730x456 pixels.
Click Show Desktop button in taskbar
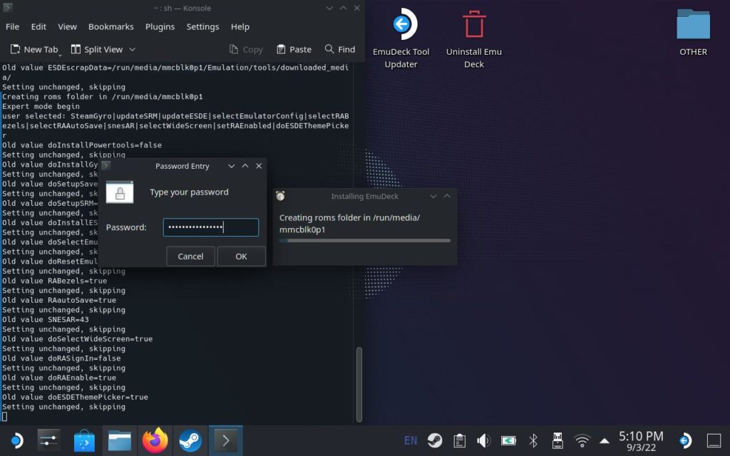point(714,440)
